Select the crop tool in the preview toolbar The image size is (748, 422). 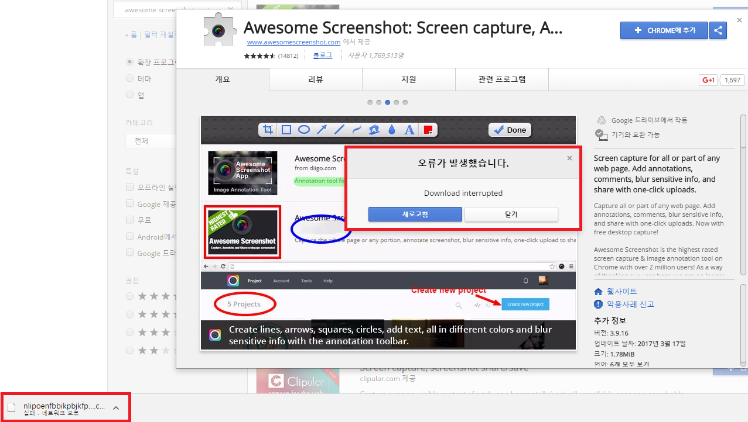[x=268, y=130]
